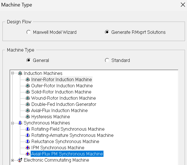The width and height of the screenshot is (187, 165).
Task: Expand the Electronic Commutating Machine node
Action: click(12, 160)
